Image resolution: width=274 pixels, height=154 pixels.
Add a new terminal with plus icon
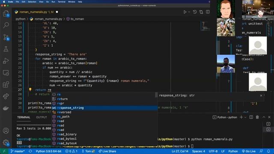pos(241,117)
